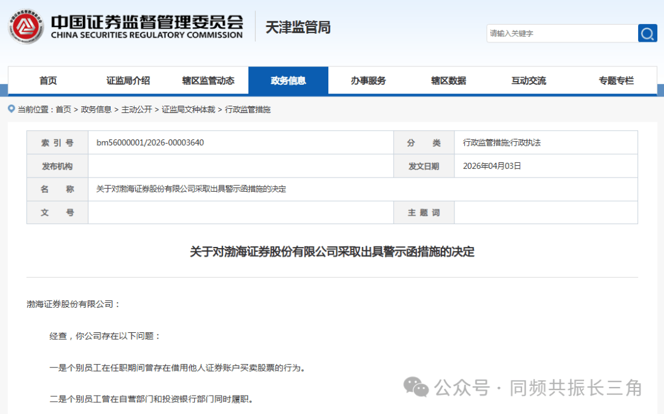Open the 互动交流 navigation tab
The image size is (664, 414).
click(528, 80)
